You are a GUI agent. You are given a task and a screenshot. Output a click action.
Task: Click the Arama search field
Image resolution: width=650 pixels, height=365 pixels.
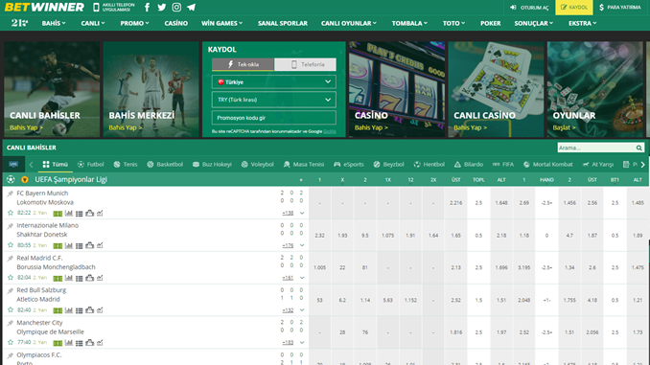(x=596, y=148)
